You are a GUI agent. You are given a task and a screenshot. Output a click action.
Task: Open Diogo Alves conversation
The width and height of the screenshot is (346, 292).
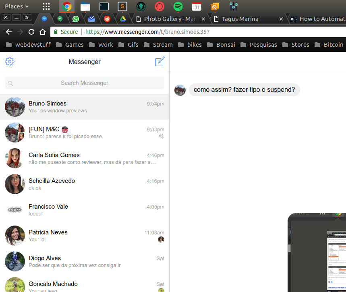[85, 262]
